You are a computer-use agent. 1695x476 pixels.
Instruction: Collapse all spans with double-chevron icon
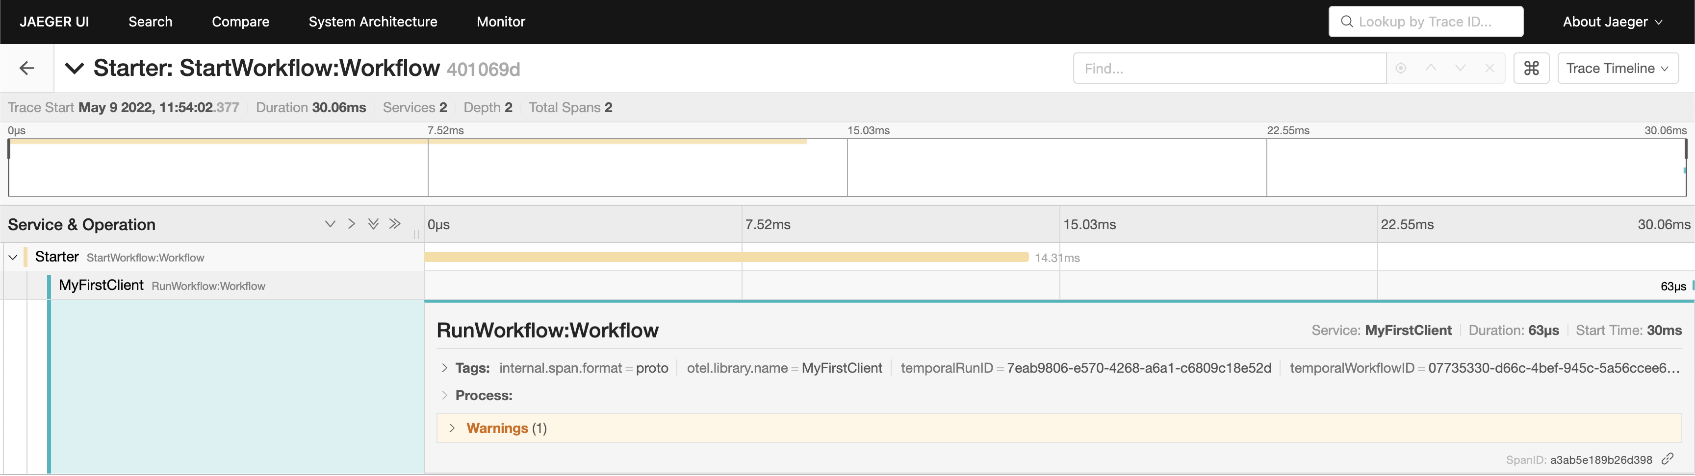tap(373, 223)
